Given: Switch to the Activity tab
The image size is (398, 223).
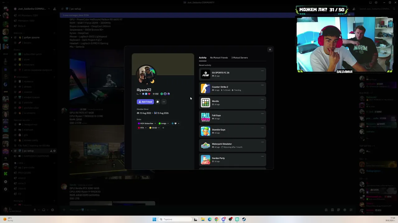Looking at the screenshot, I should [203, 58].
